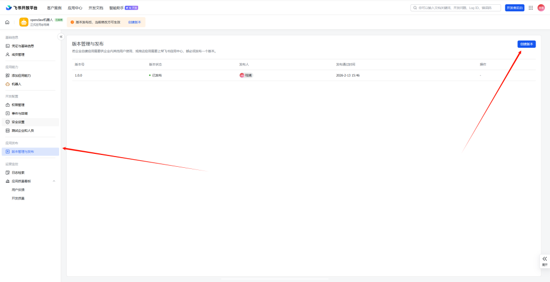
Task: Click the orange warning icon in banner
Action: click(x=73, y=22)
